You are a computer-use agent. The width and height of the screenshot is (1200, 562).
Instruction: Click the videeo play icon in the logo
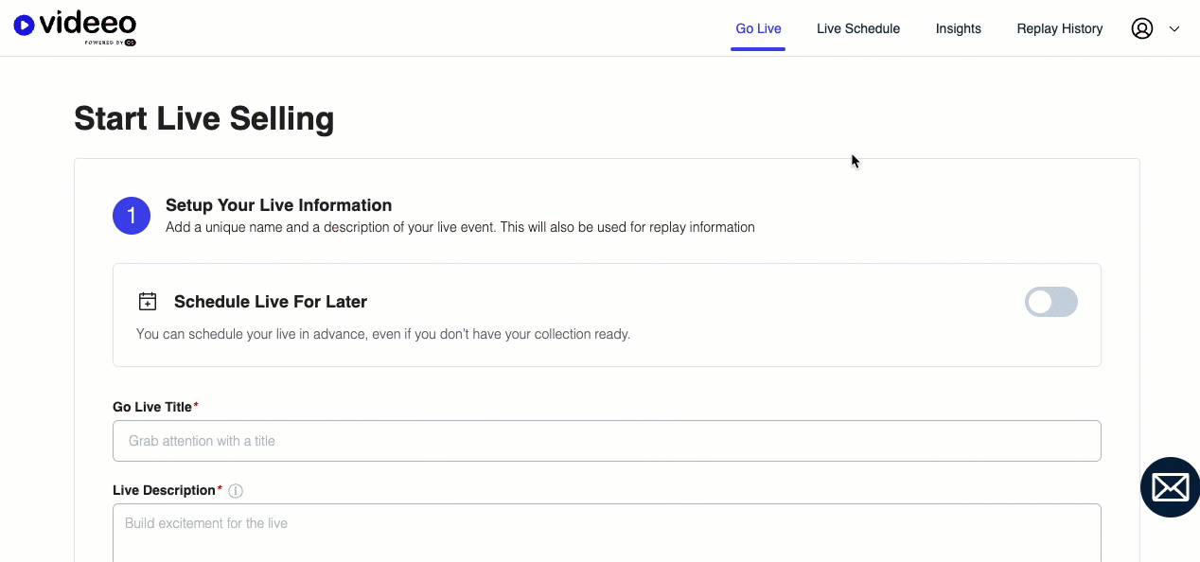tap(24, 26)
